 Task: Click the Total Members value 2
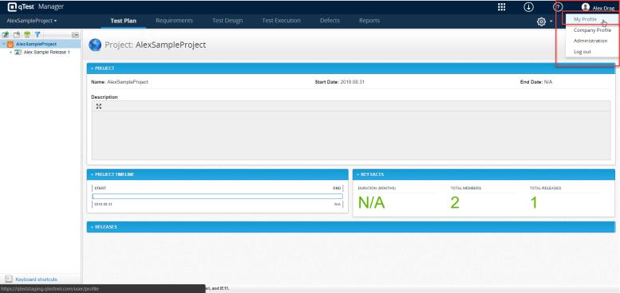pyautogui.click(x=455, y=203)
